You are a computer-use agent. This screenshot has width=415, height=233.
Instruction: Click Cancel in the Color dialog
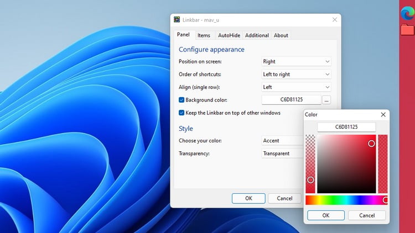[x=367, y=215]
